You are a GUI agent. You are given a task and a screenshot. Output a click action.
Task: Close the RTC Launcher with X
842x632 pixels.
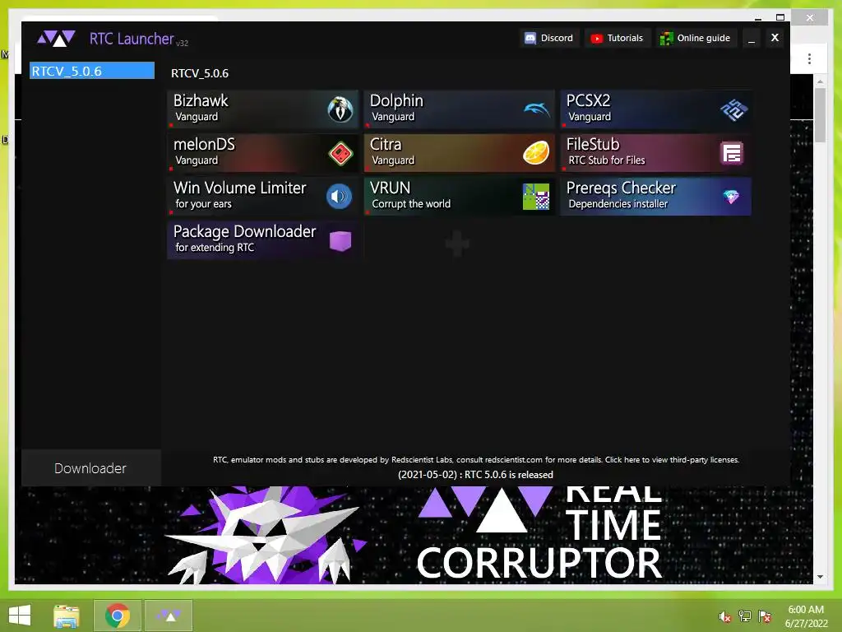[x=775, y=38]
